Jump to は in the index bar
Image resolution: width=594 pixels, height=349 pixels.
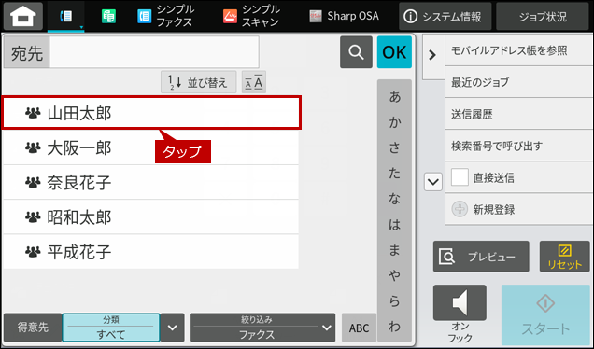[x=394, y=225]
